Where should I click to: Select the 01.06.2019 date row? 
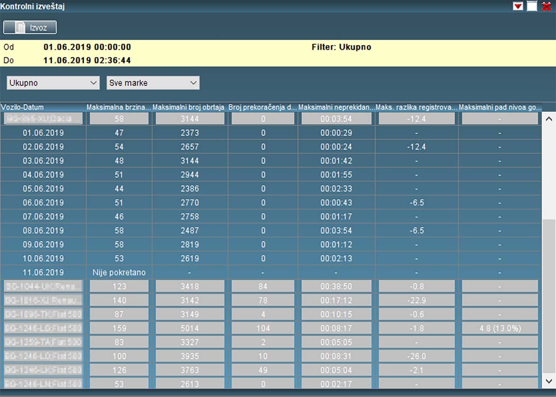[43, 133]
